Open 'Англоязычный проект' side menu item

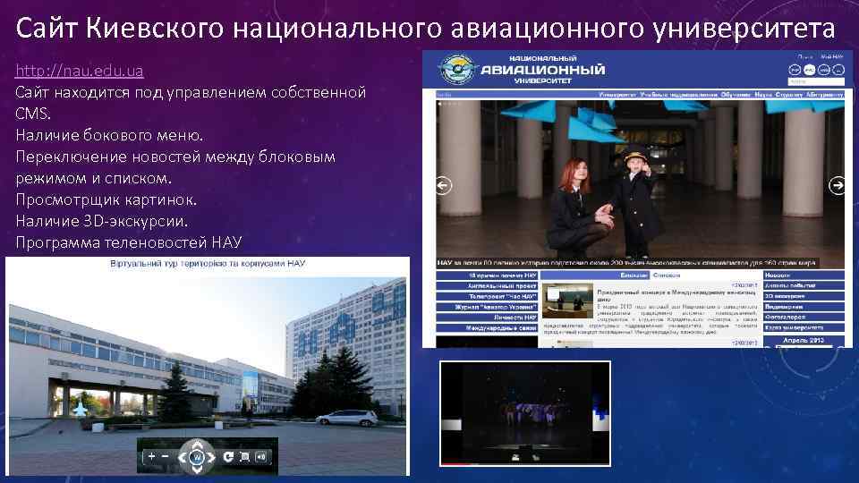pos(487,286)
